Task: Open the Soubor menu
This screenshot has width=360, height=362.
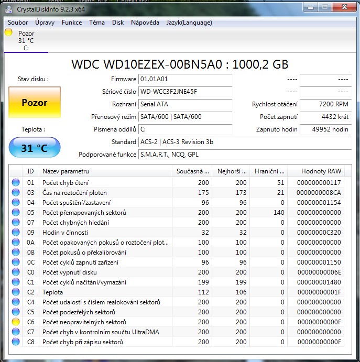Action: click(18, 23)
